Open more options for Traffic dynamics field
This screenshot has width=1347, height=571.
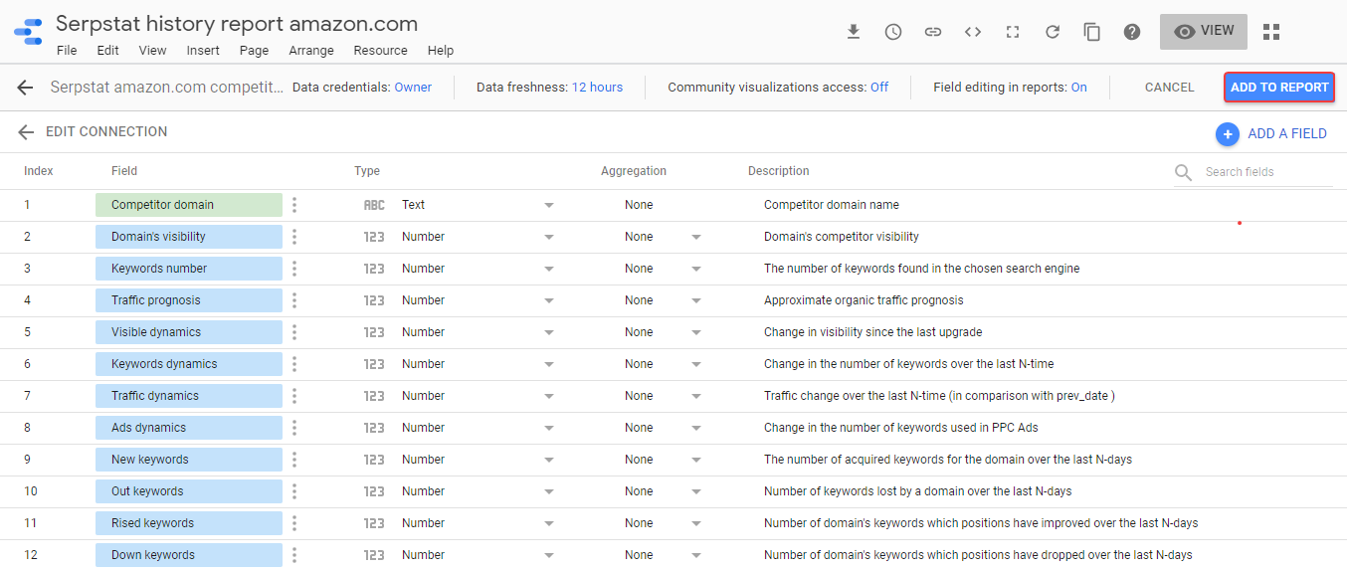[x=294, y=396]
